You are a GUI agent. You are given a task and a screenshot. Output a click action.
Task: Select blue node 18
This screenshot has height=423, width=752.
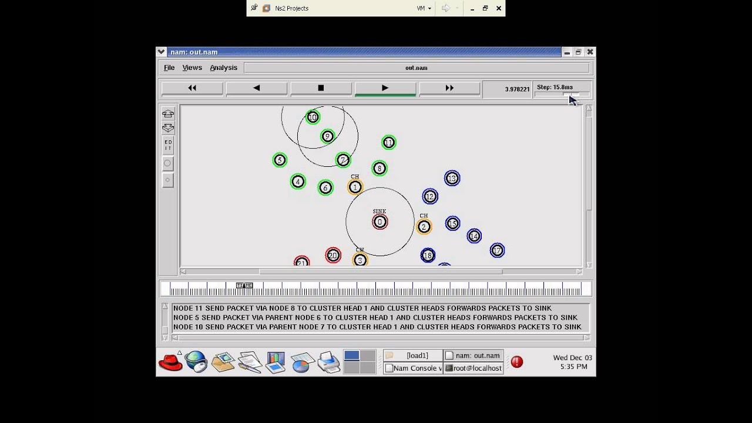click(428, 255)
